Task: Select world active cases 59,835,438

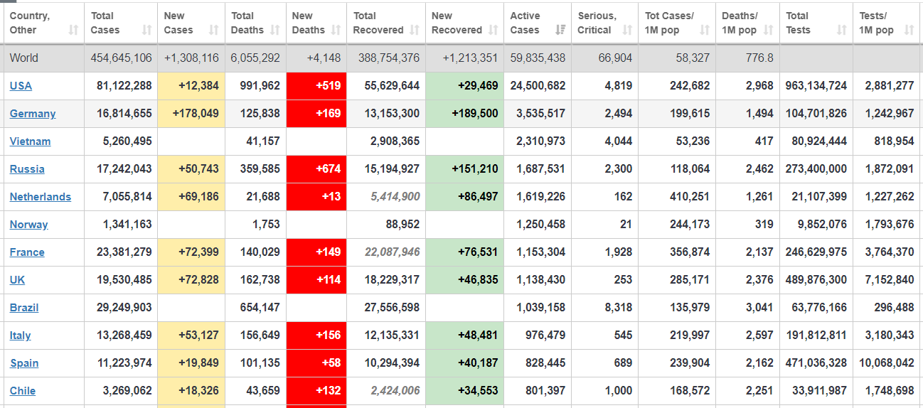Action: [538, 58]
